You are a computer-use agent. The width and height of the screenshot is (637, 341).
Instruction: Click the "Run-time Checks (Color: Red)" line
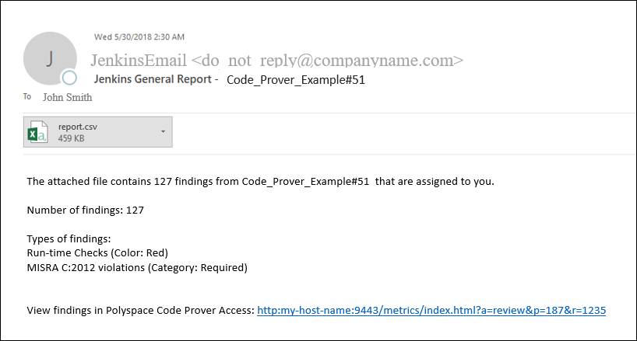(97, 252)
